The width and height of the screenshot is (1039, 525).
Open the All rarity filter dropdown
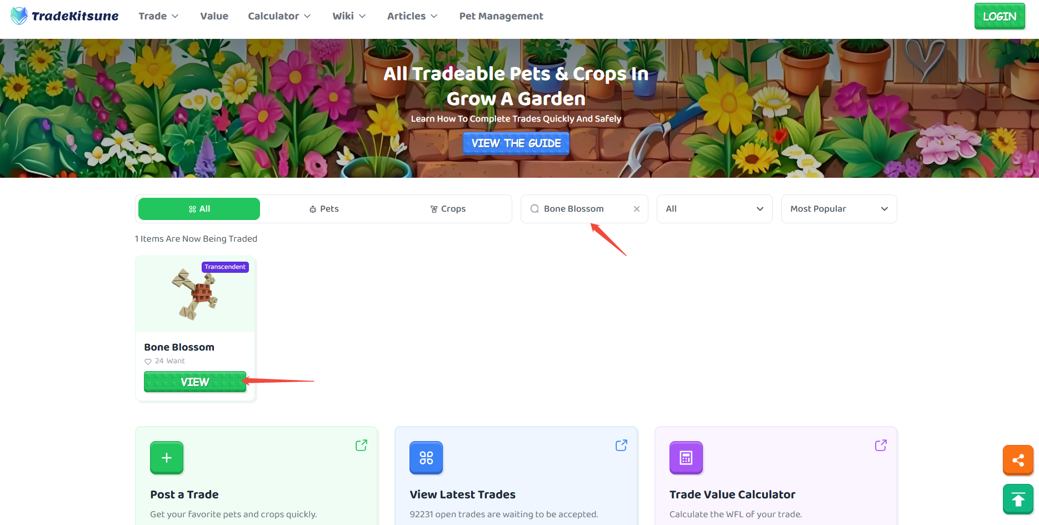pos(715,209)
